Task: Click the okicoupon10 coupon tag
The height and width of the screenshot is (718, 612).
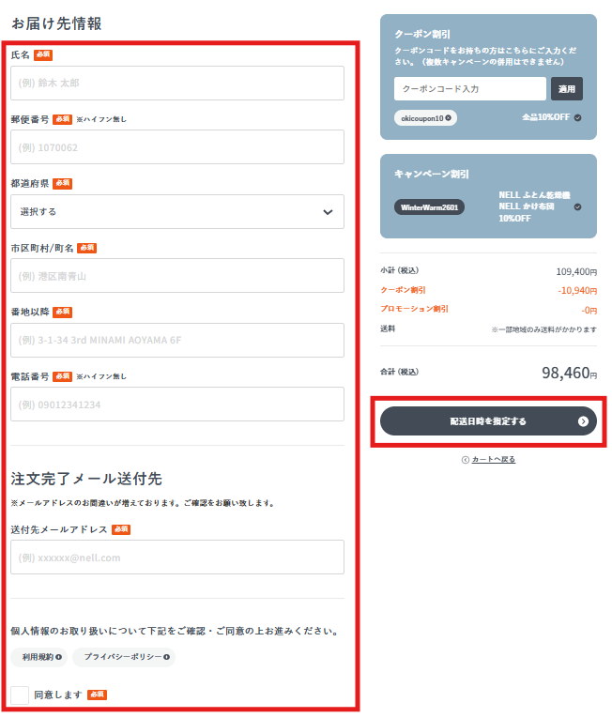Action: 425,118
